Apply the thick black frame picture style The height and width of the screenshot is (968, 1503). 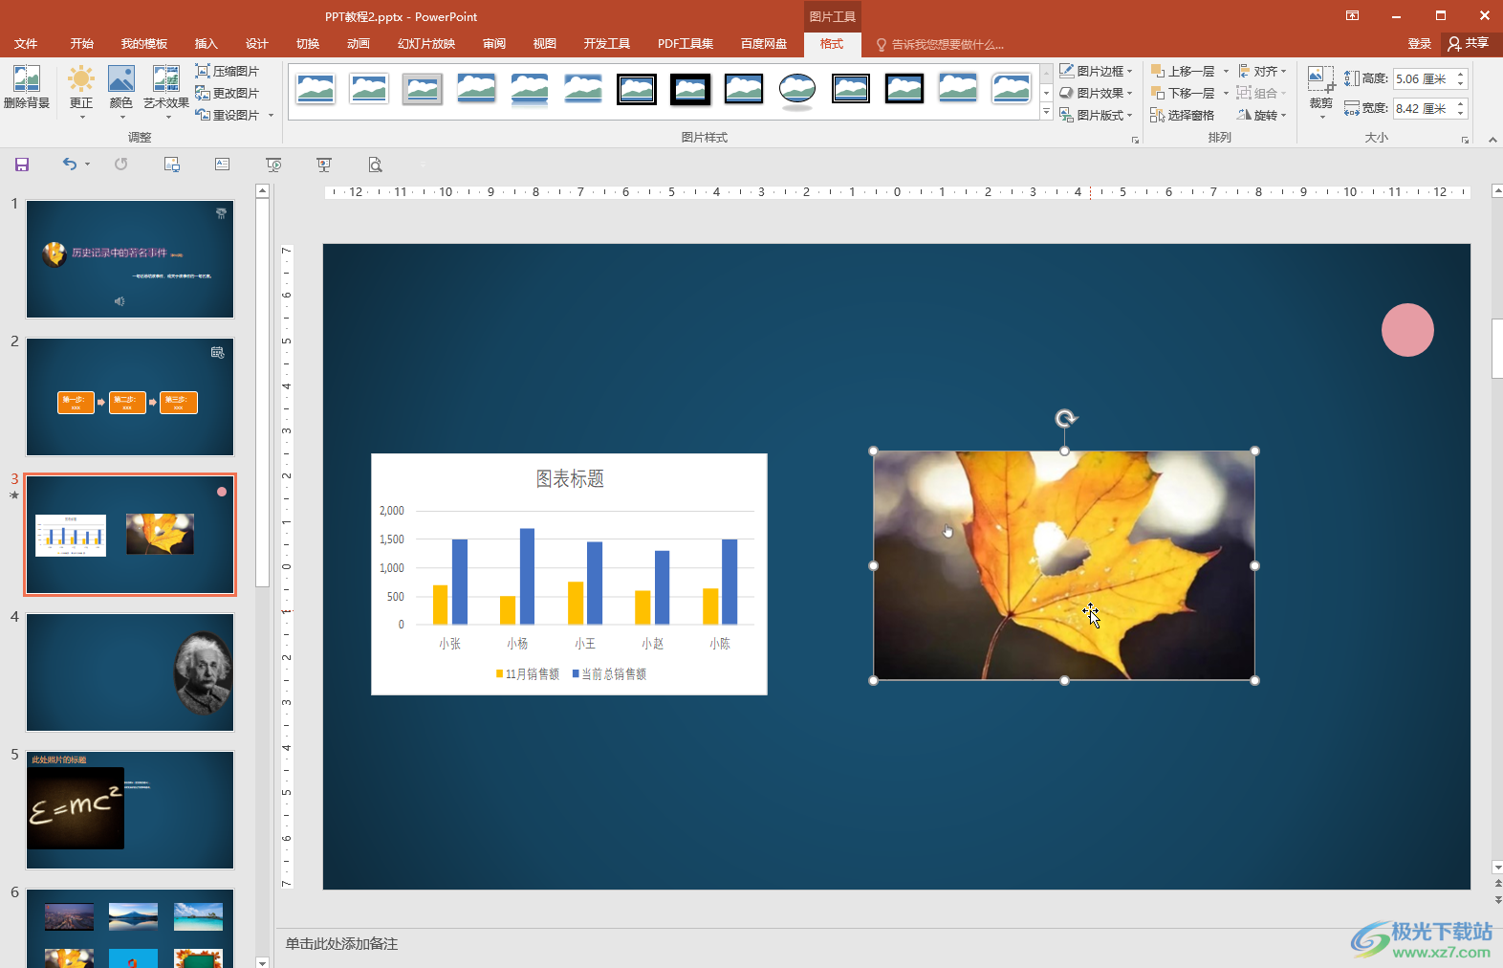click(x=690, y=89)
